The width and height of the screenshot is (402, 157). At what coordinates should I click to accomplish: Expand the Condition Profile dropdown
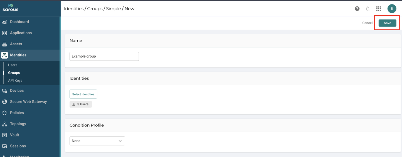[97, 141]
